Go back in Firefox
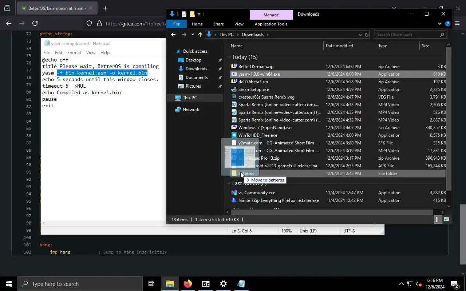The image size is (466, 291). (9, 23)
